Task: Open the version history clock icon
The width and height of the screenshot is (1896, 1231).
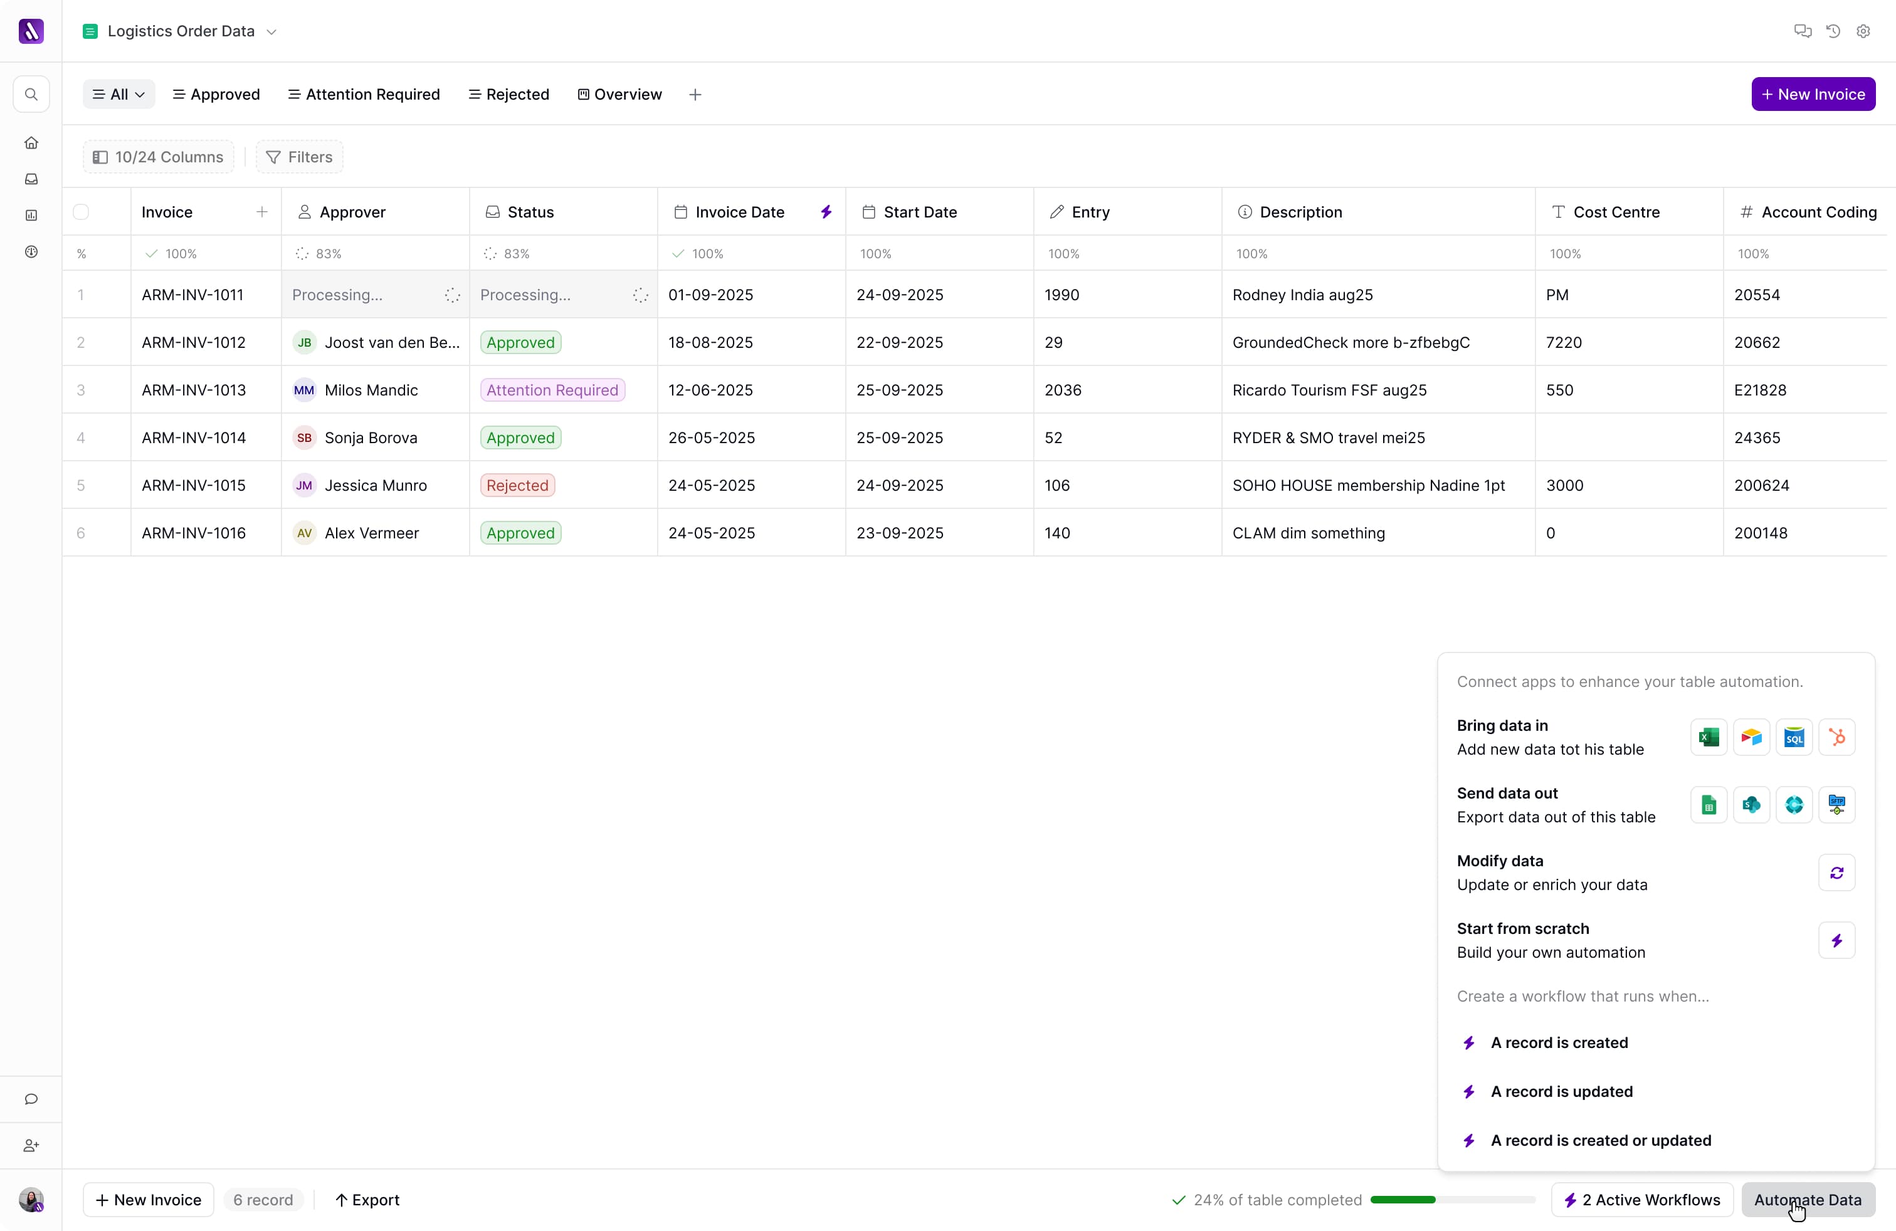Action: point(1833,31)
